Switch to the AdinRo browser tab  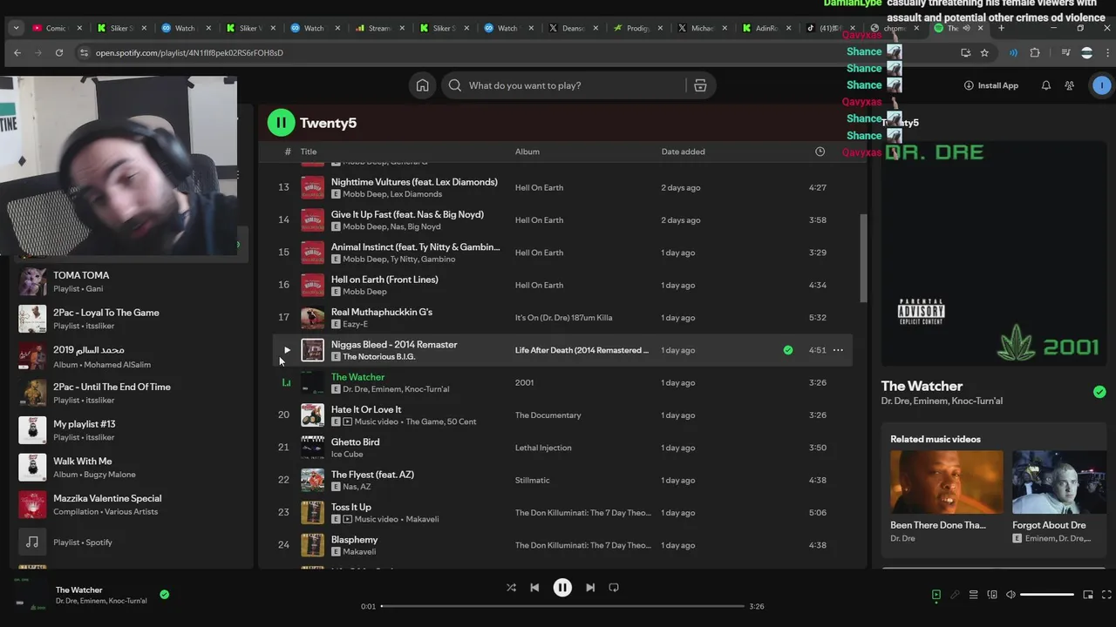pos(766,28)
